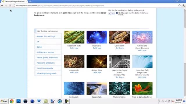The width and height of the screenshot is (186, 104).
Task: Click the blue sphere taskbar icon
Action: pyautogui.click(x=32, y=101)
